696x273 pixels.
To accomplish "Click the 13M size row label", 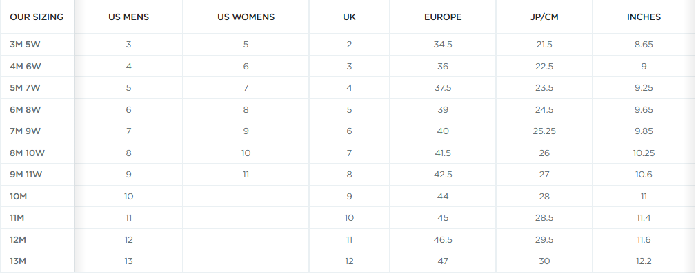I will pos(18,261).
